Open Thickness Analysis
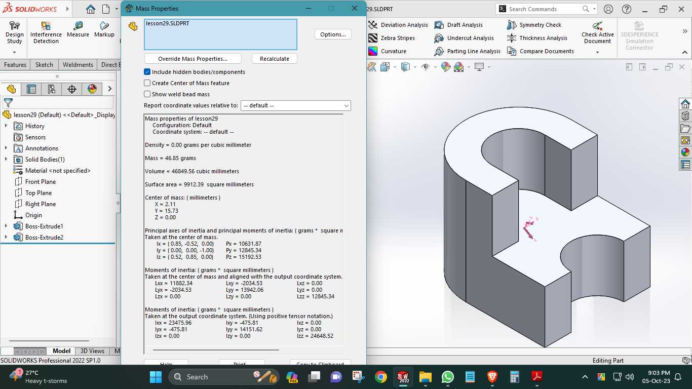Image resolution: width=692 pixels, height=389 pixels. (x=537, y=38)
